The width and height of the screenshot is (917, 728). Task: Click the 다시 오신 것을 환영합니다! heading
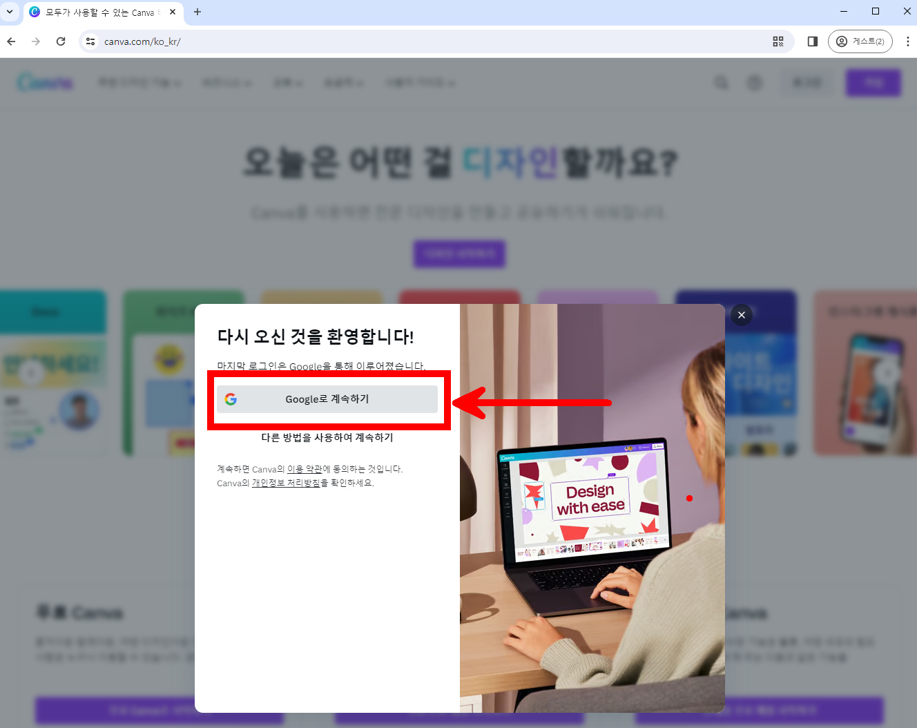click(316, 336)
